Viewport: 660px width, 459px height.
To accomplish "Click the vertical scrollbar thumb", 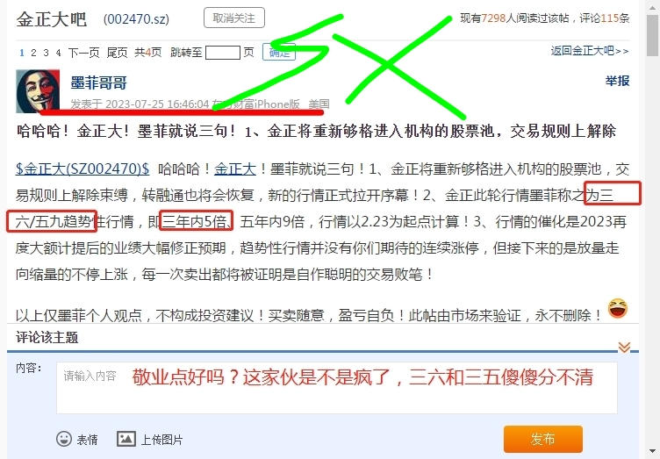I will click(653, 35).
